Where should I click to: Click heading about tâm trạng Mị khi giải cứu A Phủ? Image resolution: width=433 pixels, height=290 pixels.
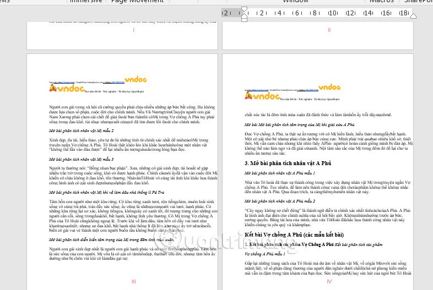[300, 125]
